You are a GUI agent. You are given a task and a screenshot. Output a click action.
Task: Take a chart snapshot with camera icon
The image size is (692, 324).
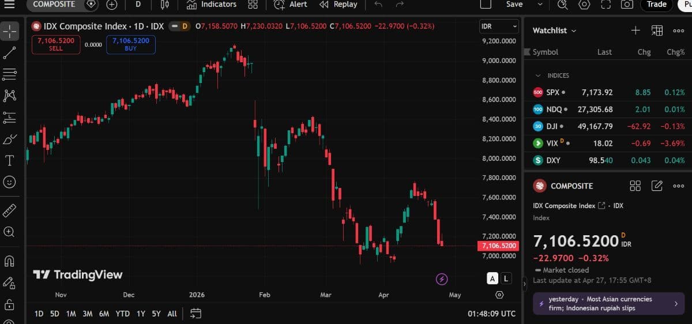(627, 5)
